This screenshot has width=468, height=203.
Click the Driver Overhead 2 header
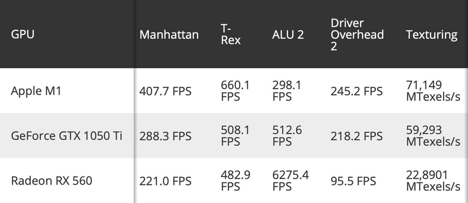tap(357, 34)
